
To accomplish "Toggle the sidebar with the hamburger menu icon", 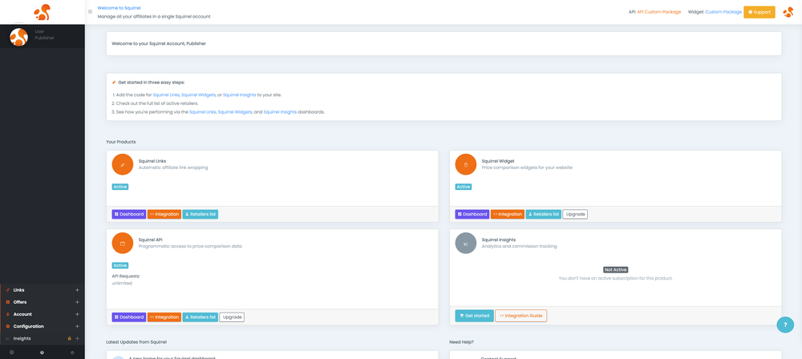I will point(90,12).
